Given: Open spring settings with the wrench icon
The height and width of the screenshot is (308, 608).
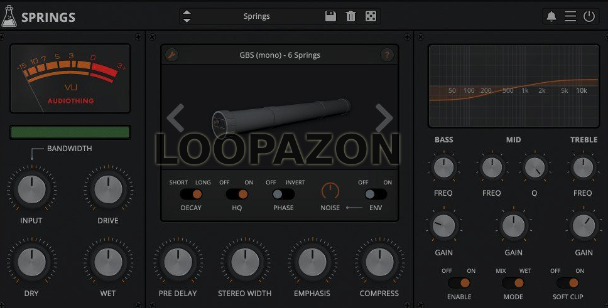Looking at the screenshot, I should point(171,55).
